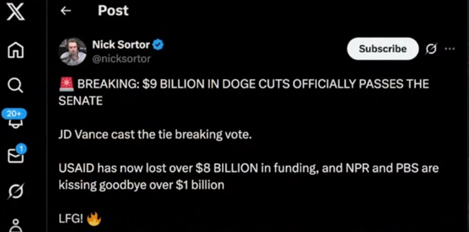469x232 pixels.
Task: Go to the Home feed icon
Action: [x=16, y=50]
